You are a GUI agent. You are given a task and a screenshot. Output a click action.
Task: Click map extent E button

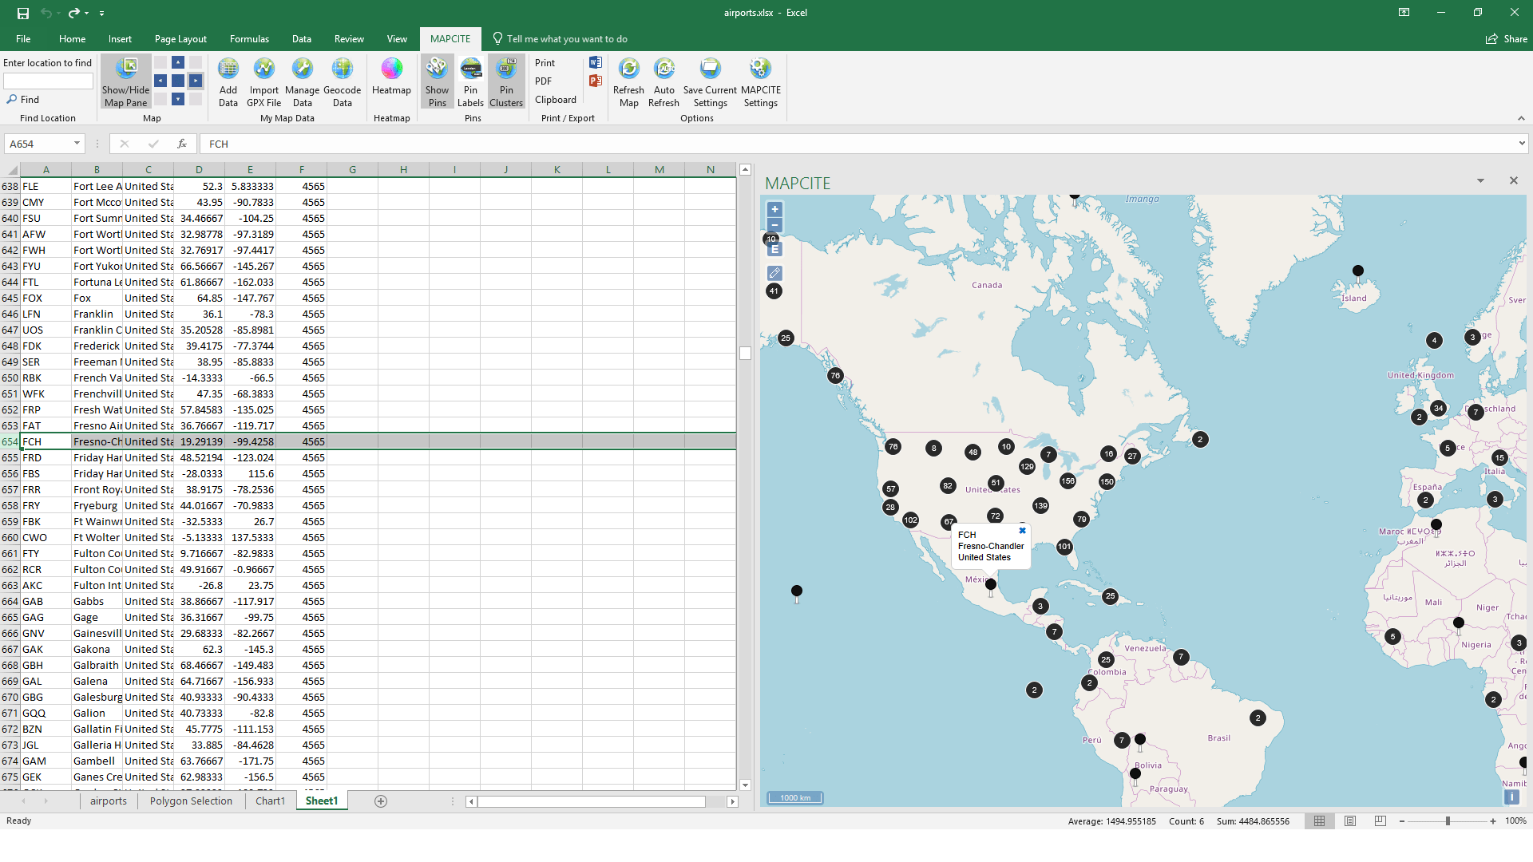[774, 250]
